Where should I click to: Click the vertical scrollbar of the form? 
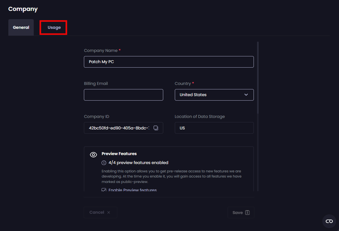click(x=258, y=78)
